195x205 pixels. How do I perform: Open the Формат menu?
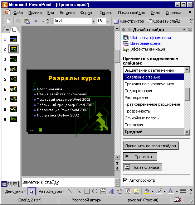[x=87, y=13]
